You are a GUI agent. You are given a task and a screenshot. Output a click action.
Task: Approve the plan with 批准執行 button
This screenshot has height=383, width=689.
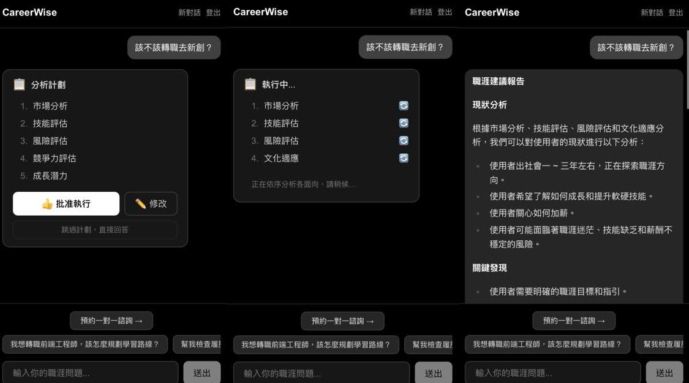(66, 203)
